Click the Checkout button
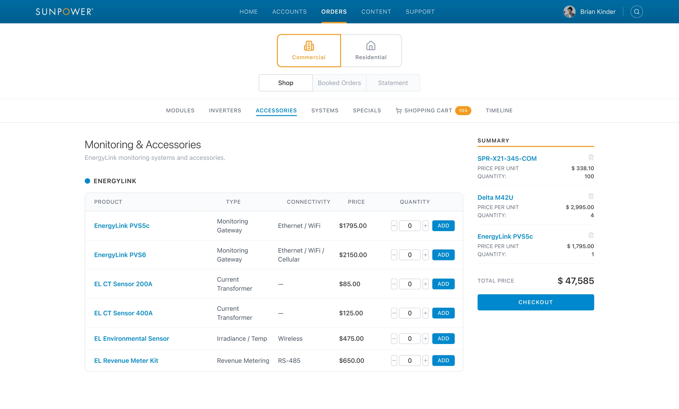The width and height of the screenshot is (679, 409). click(x=536, y=302)
